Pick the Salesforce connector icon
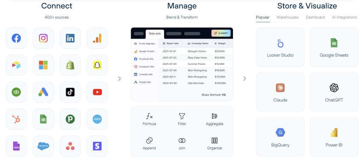 pyautogui.click(x=43, y=146)
